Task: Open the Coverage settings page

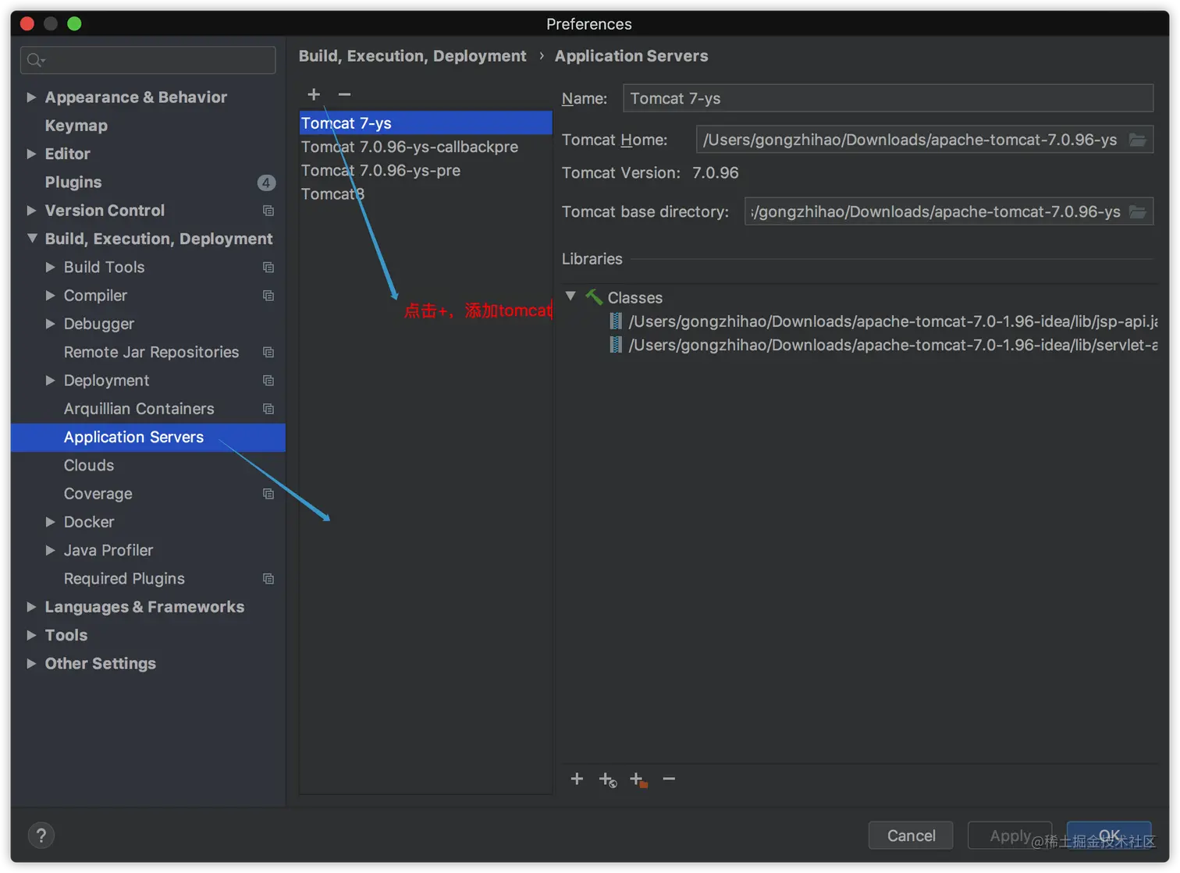Action: point(98,494)
